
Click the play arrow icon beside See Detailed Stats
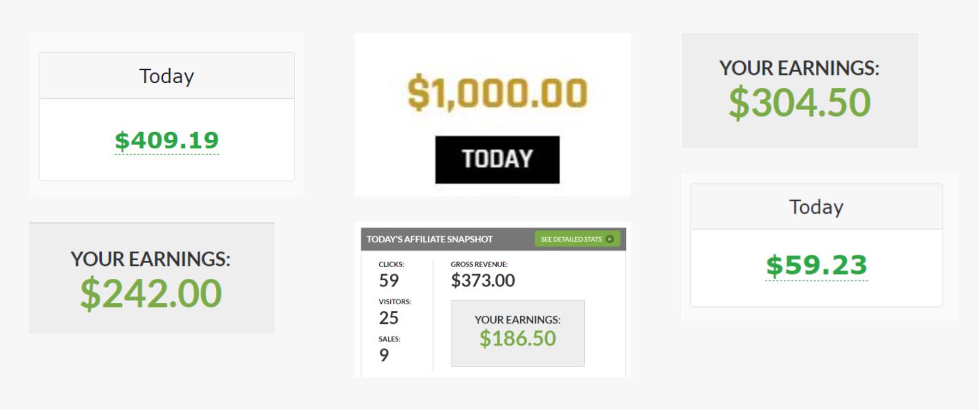pos(610,239)
